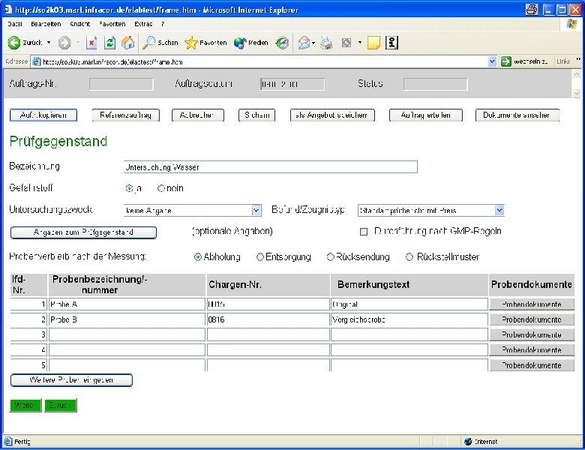
Task: Click Weitere Proben eingeben button
Action: point(71,380)
